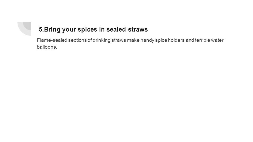Viewport: 253px width, 142px height.
Task: Click the gray quarter-circle decorative graphic
Action: point(24,29)
